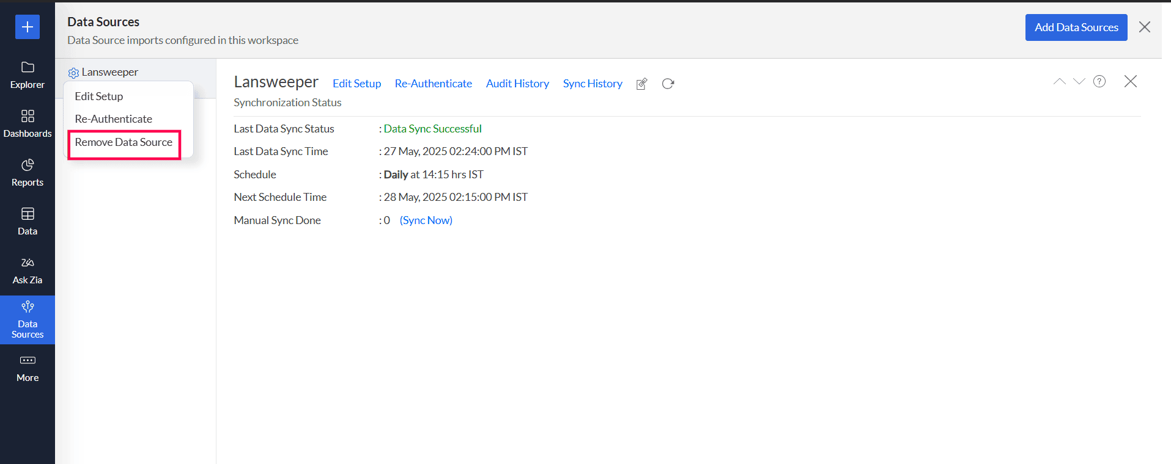This screenshot has height=464, width=1171.
Task: Click the Synchronization Status subtitle
Action: click(x=287, y=103)
